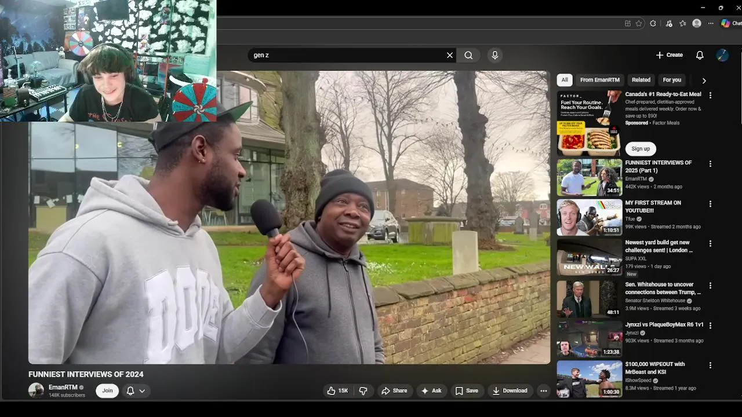Start voice search with microphone
The image size is (742, 417).
coord(494,55)
